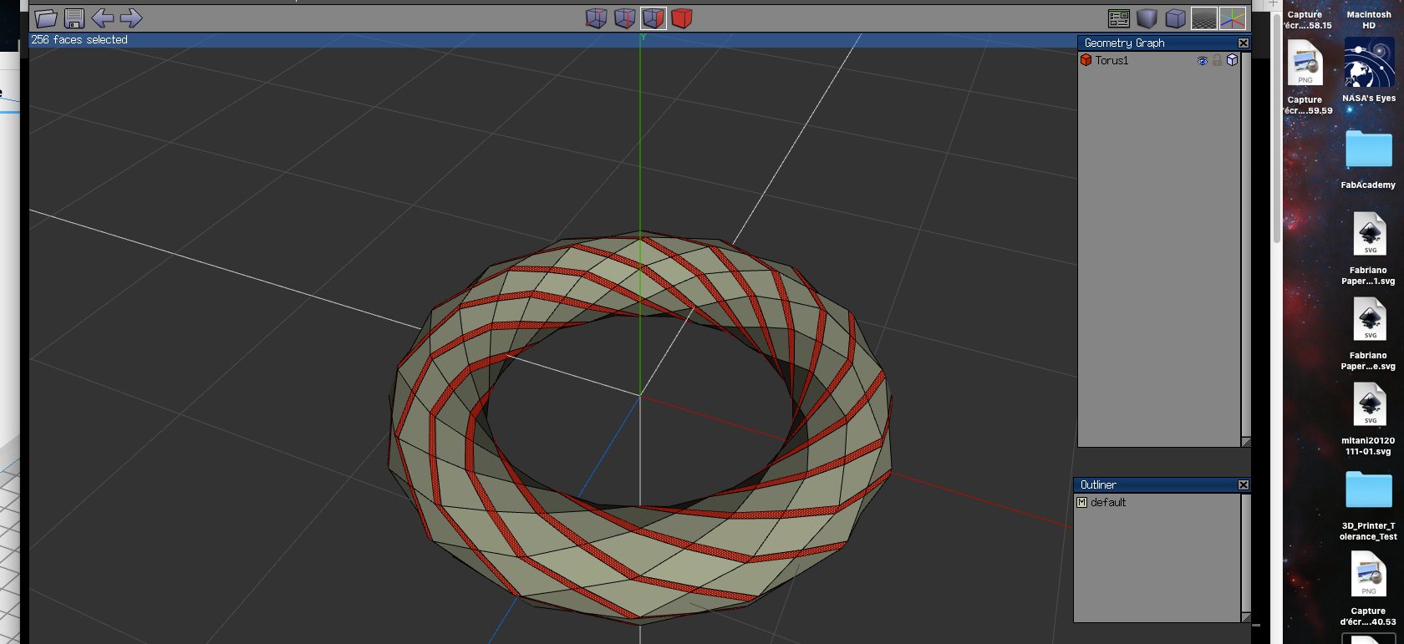
Task: Toggle the colored axes display
Action: tap(1233, 18)
